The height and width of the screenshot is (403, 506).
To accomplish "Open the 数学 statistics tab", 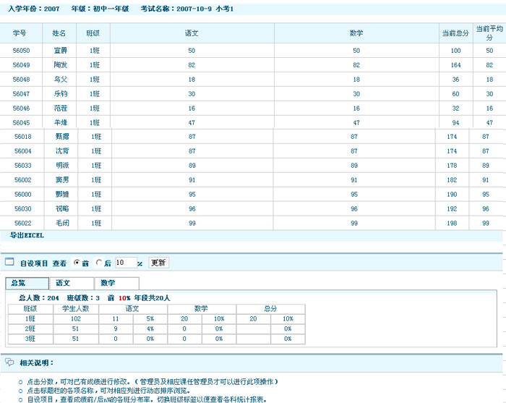I will (108, 283).
